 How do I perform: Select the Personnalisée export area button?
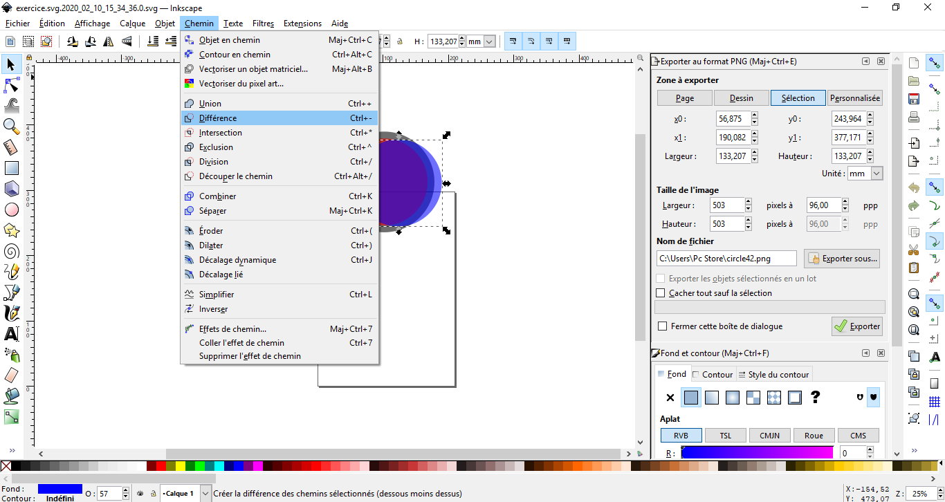click(855, 98)
